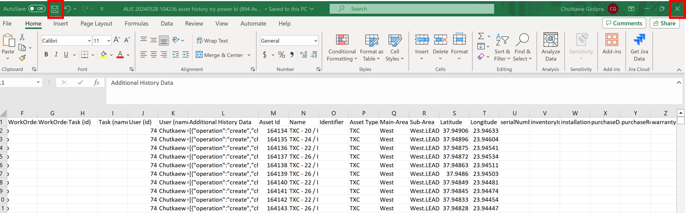Open the General number format dropdown
686x213 pixels.
pyautogui.click(x=315, y=41)
